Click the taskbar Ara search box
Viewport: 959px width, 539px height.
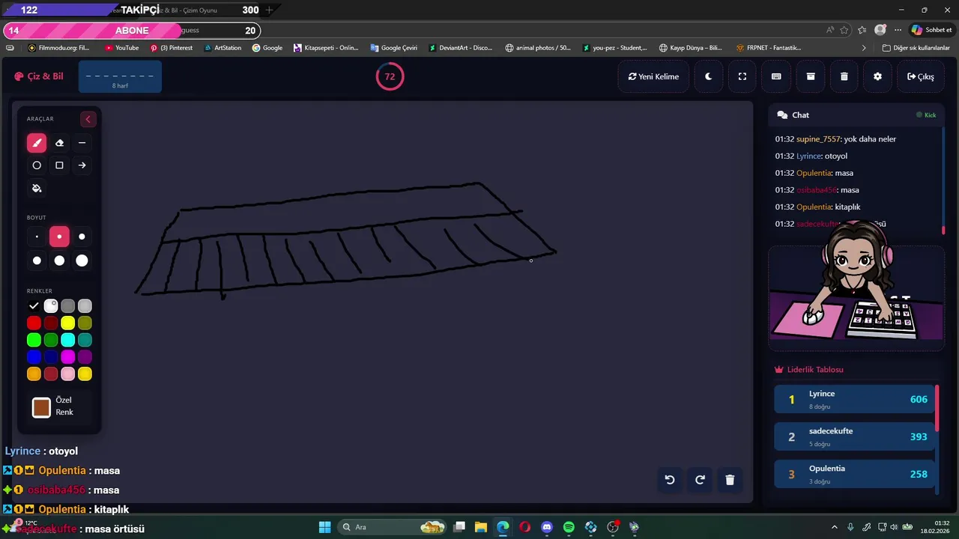pyautogui.click(x=393, y=527)
